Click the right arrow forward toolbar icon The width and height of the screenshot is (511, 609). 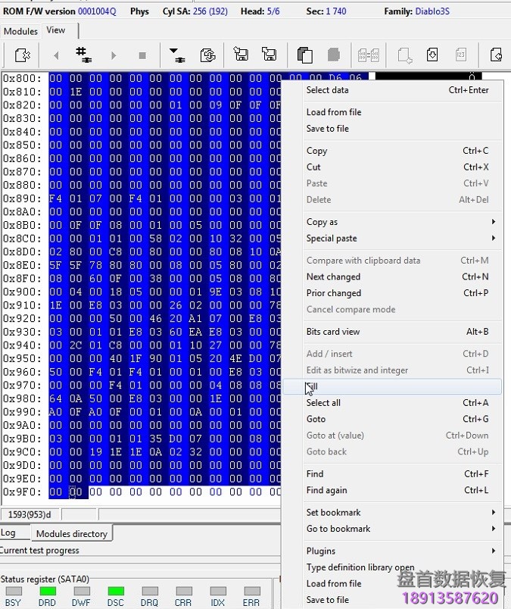(x=114, y=55)
